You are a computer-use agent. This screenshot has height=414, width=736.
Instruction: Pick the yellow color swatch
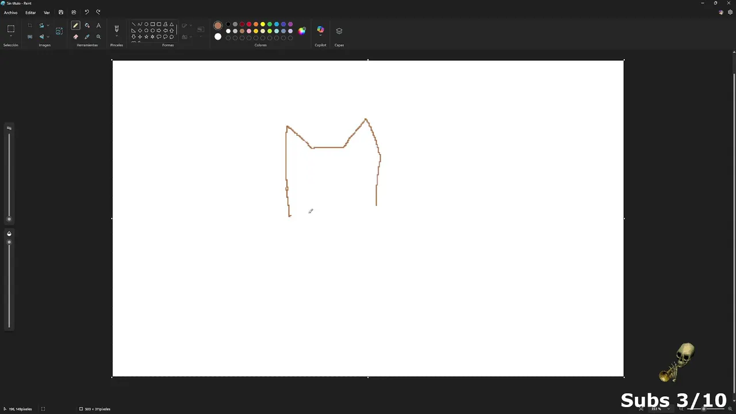[263, 24]
